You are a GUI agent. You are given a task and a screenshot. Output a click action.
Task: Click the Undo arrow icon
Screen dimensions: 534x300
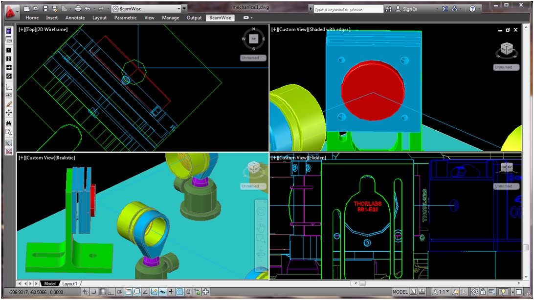click(87, 9)
